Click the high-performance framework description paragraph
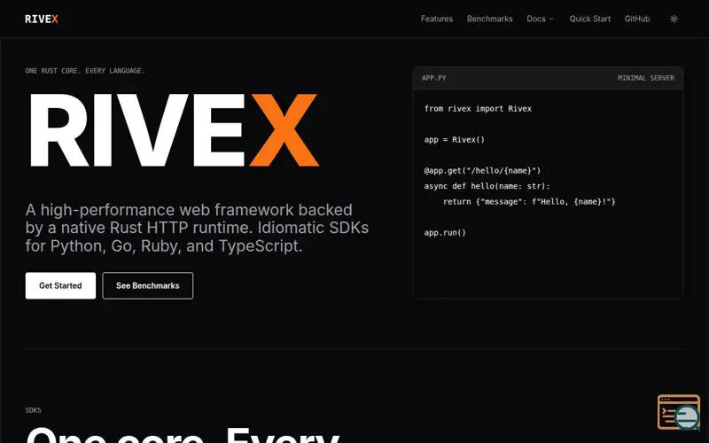Image resolution: width=709 pixels, height=443 pixels. 197,228
